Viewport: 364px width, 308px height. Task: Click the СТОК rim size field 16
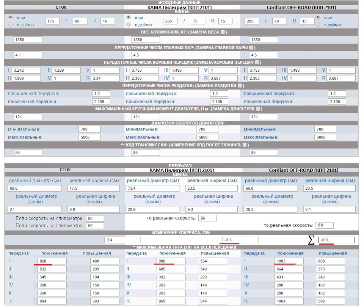(x=107, y=21)
